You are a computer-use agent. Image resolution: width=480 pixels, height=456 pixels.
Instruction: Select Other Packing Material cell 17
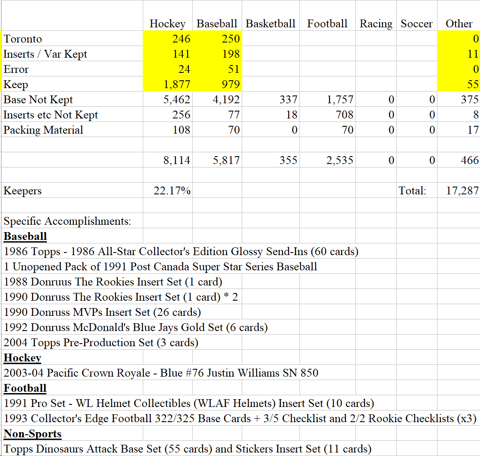[459, 130]
